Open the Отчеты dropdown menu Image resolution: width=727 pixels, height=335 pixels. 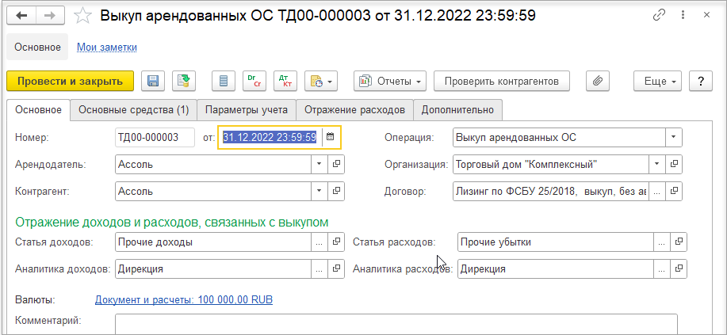click(x=390, y=81)
